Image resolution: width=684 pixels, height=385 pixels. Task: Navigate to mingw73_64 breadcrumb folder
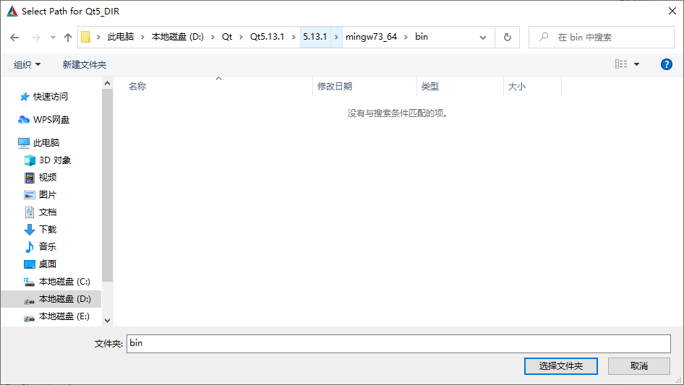371,37
